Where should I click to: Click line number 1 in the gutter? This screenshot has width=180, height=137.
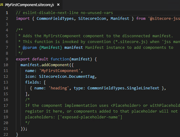coord(7,13)
